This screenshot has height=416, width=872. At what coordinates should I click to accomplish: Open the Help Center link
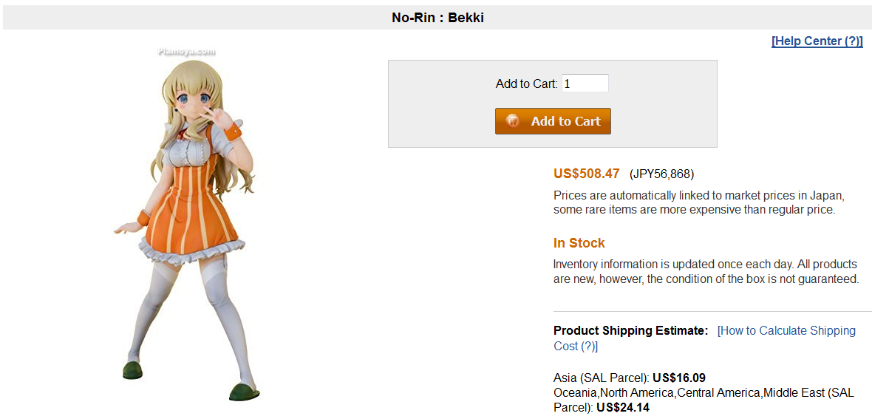pos(817,41)
